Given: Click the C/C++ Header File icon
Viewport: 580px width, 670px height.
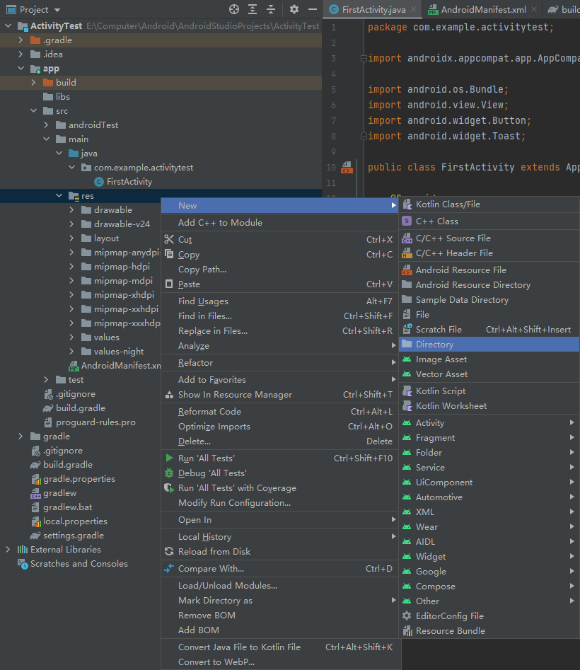Looking at the screenshot, I should coord(407,253).
